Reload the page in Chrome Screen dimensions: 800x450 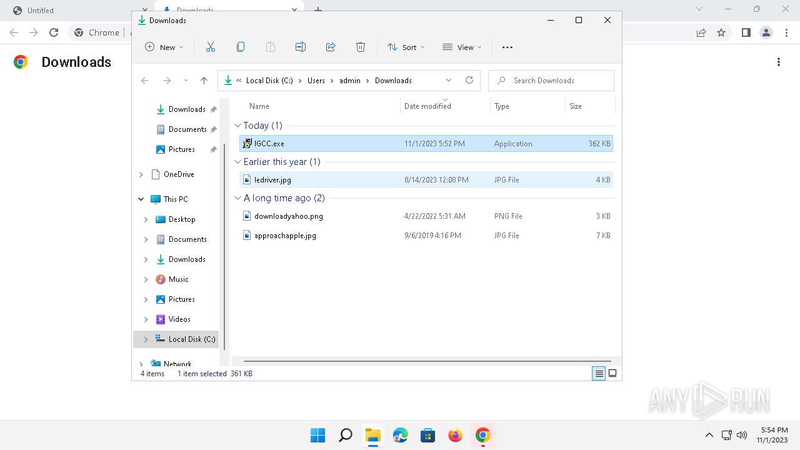[x=54, y=32]
